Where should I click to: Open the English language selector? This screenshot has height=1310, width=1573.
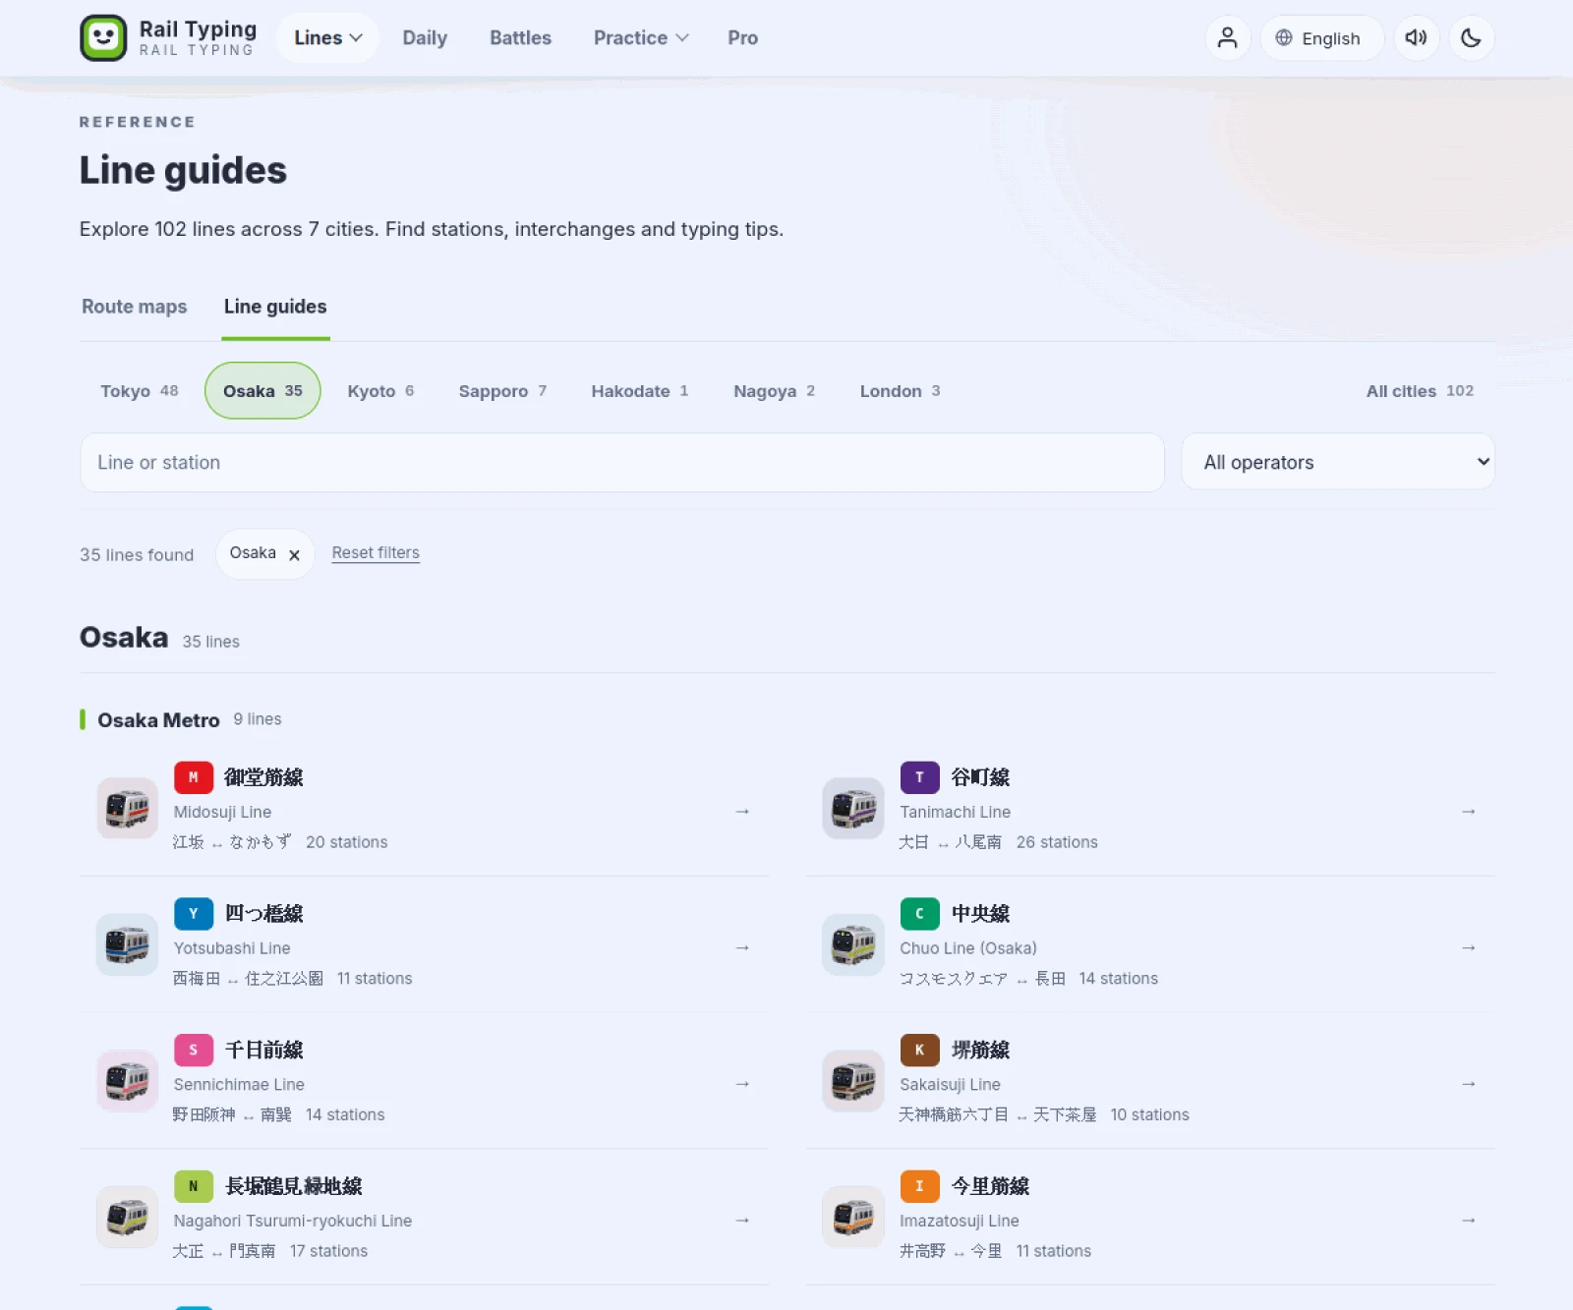1321,38
